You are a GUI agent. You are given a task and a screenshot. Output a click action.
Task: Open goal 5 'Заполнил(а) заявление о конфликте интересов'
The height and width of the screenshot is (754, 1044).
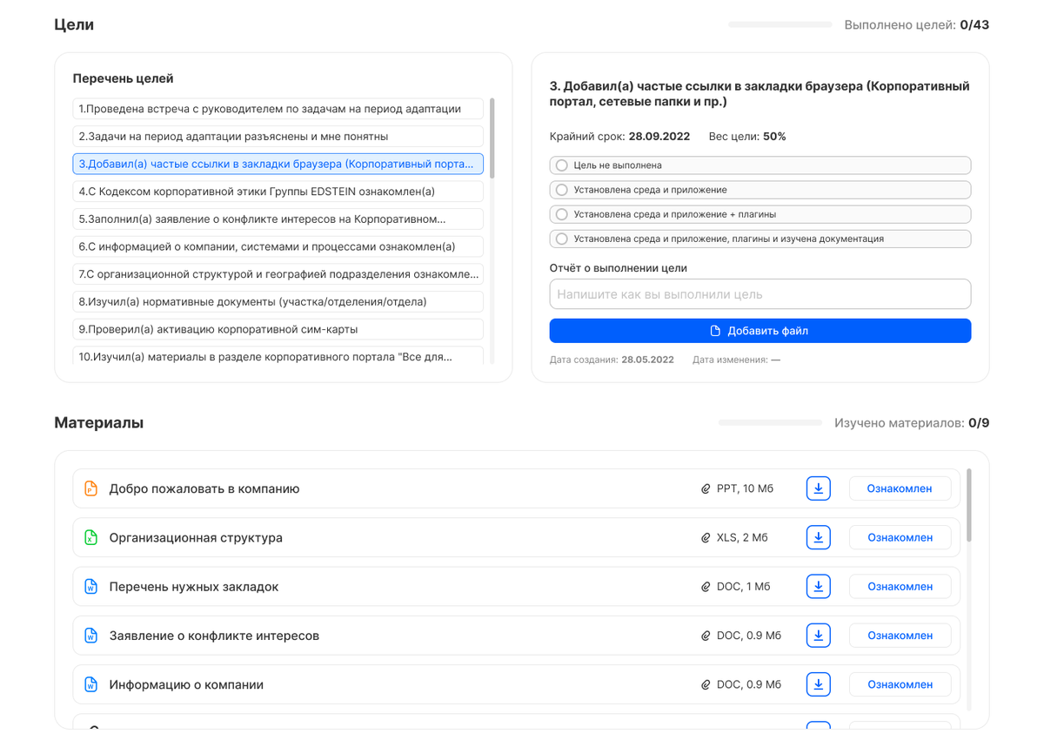pos(278,219)
